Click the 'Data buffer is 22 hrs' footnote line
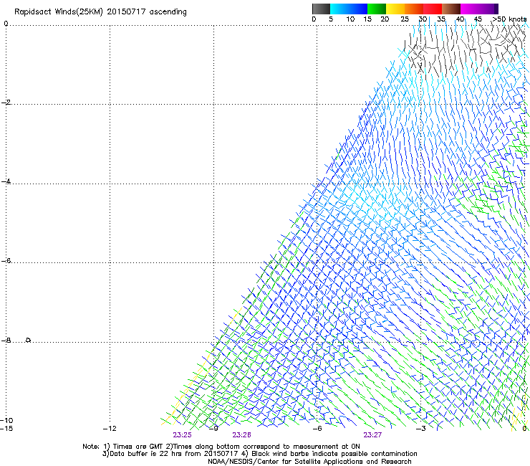This screenshot has height=466, width=530. (259, 454)
